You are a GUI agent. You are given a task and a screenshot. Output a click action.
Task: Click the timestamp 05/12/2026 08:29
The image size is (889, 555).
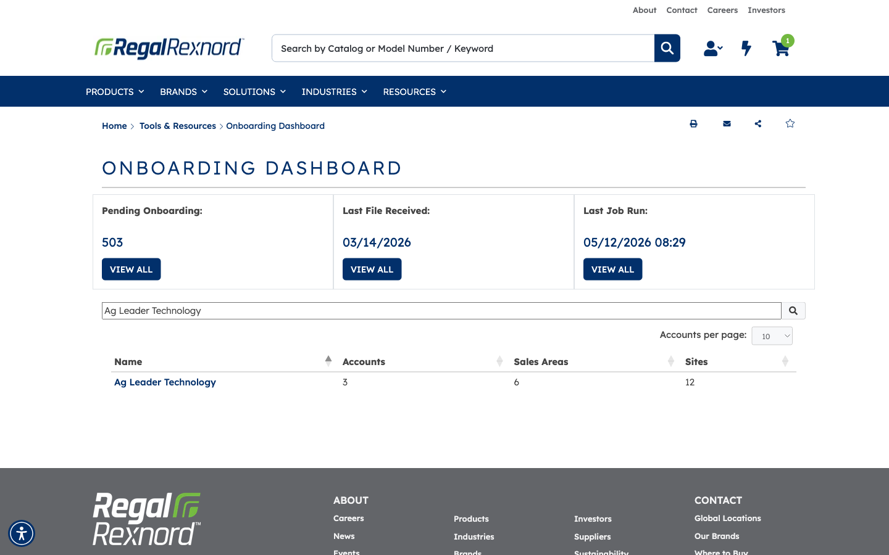(x=634, y=242)
